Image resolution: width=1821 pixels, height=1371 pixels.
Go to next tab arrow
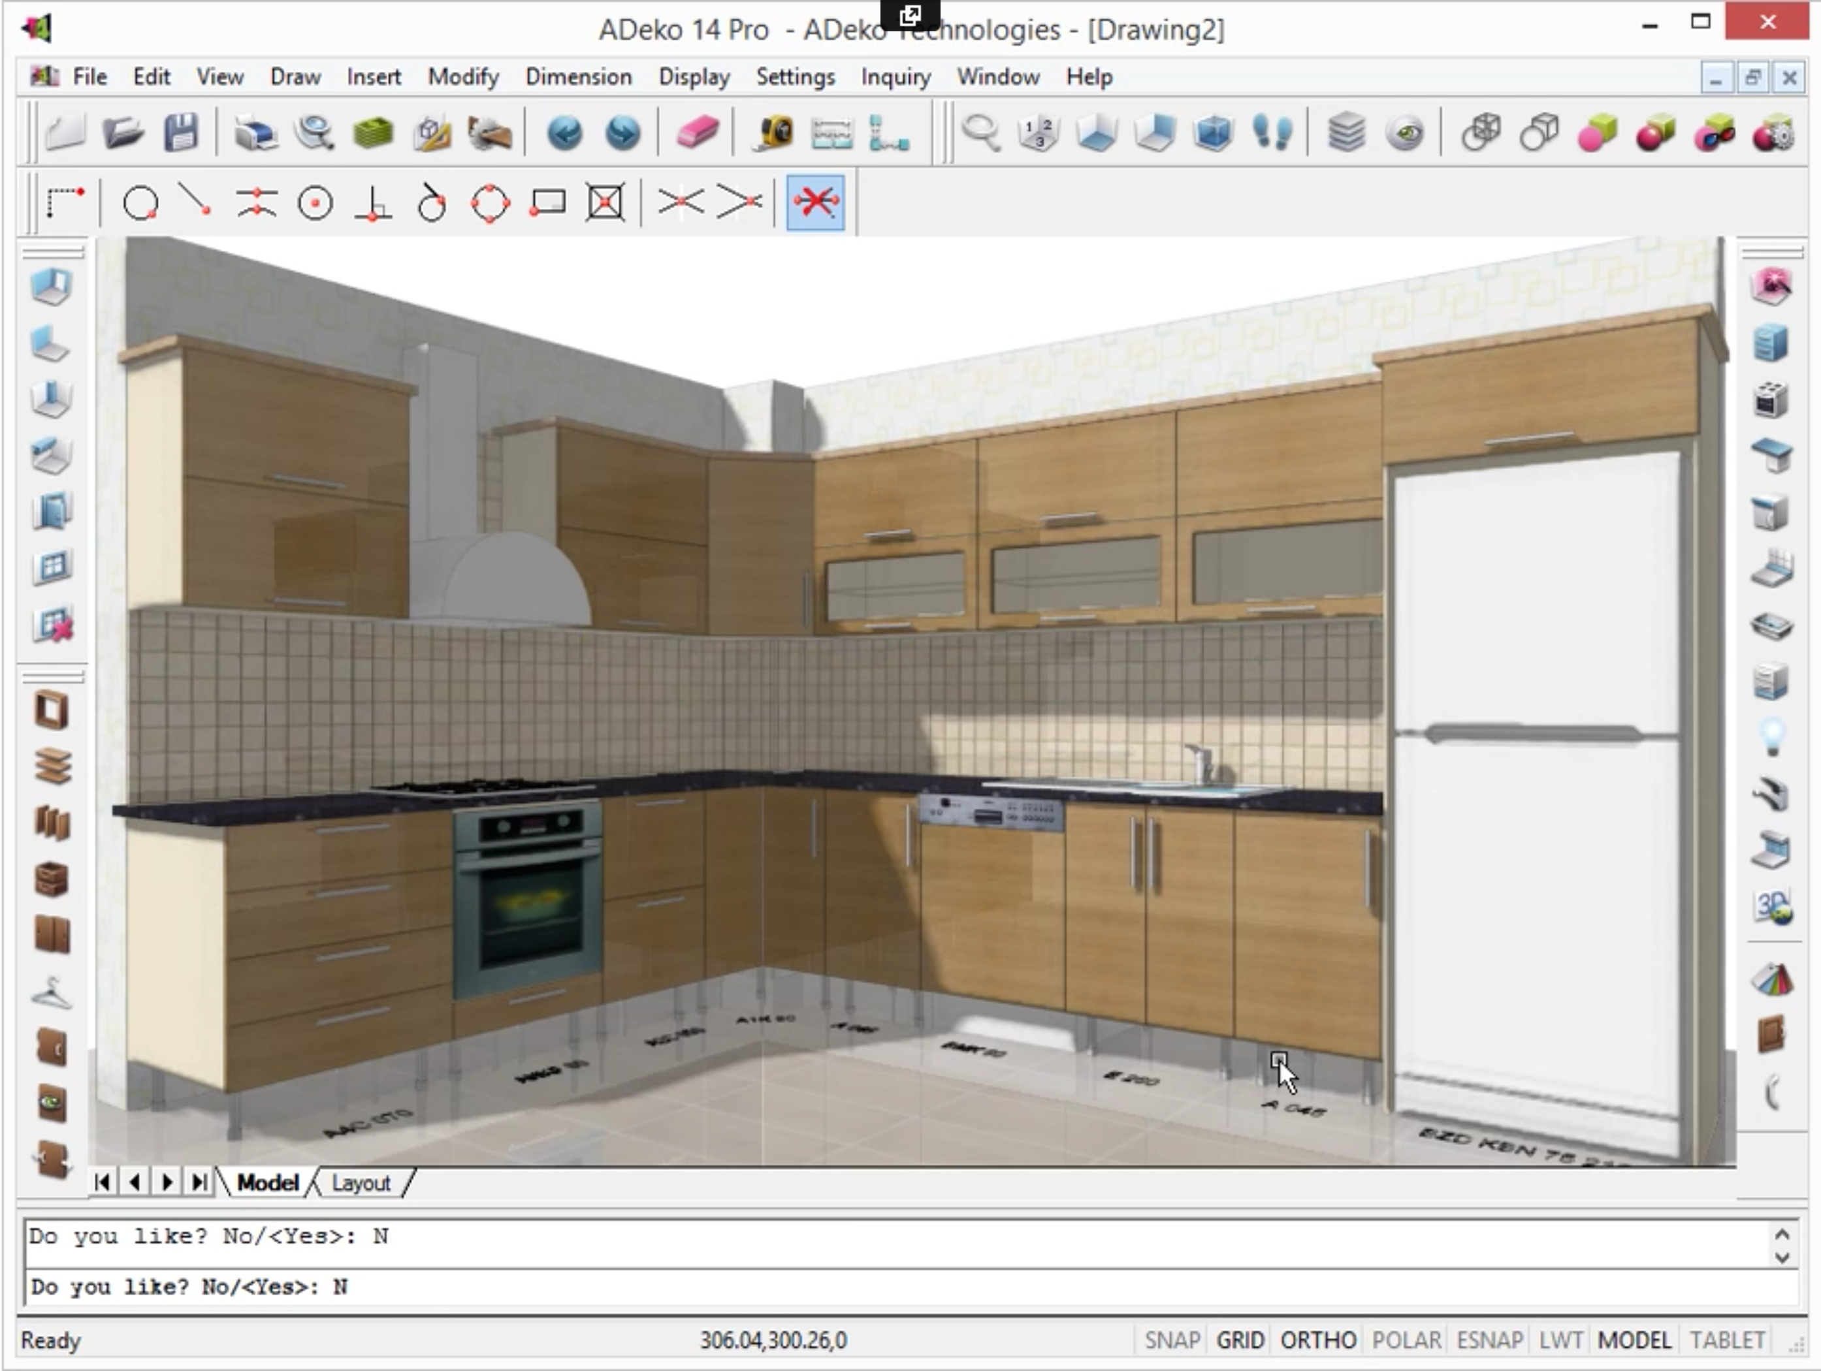[x=167, y=1182]
